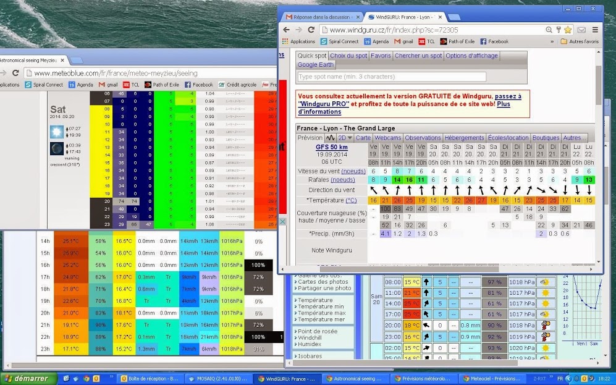Go forward in the WindGURU browser window
Screen dimensions: 616x385
click(298, 30)
